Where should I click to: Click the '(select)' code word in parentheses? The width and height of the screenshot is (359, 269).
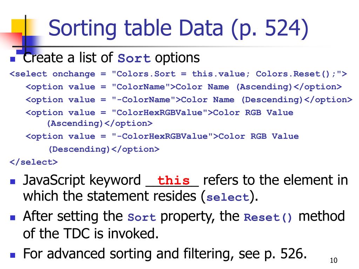pyautogui.click(x=228, y=197)
